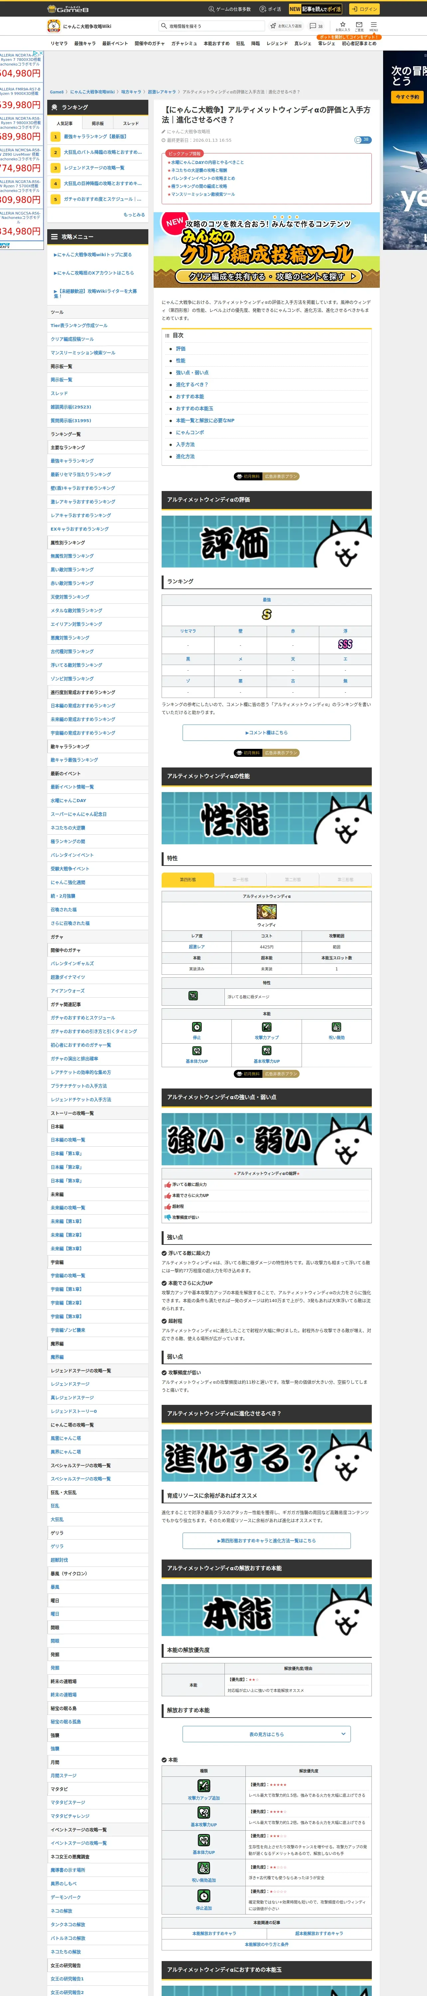Click the ウィンディ character portrait icon
The width and height of the screenshot is (427, 1996).
267,911
